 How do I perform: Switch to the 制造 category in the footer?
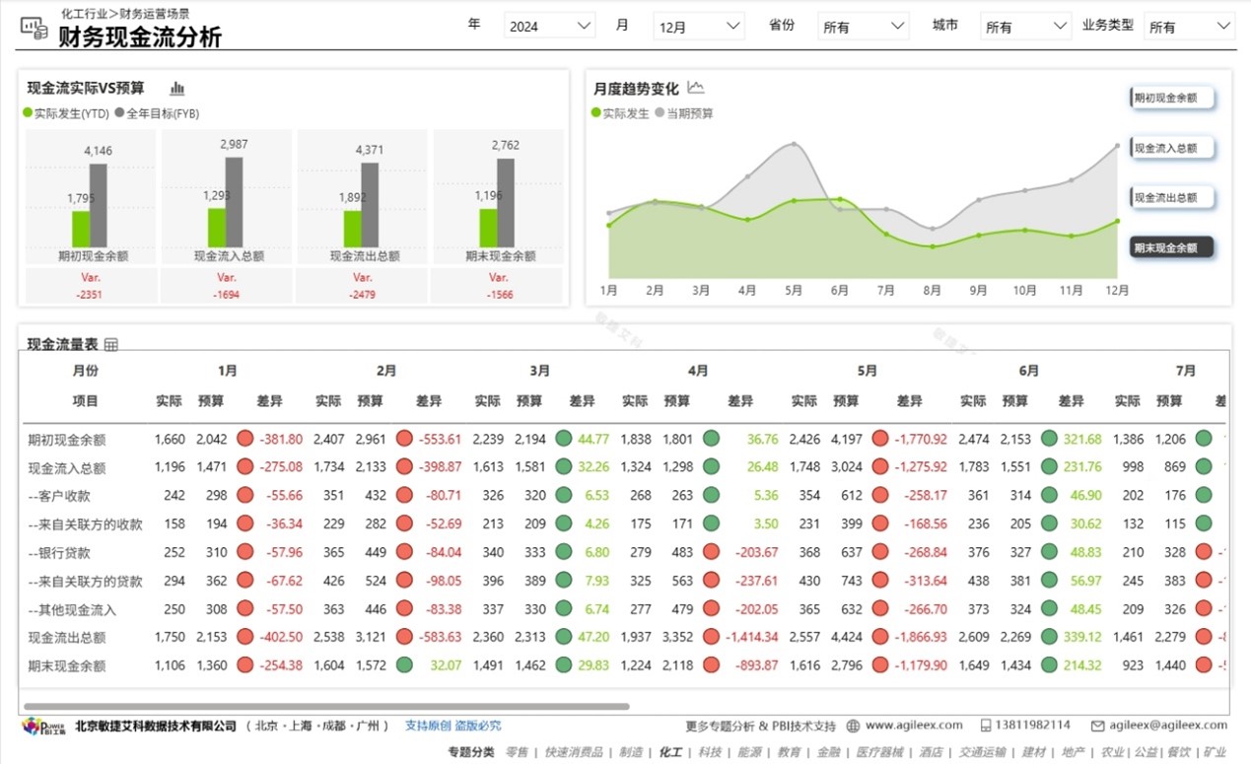(631, 752)
